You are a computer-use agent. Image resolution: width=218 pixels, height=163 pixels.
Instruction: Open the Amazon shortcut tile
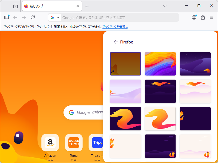50,143
